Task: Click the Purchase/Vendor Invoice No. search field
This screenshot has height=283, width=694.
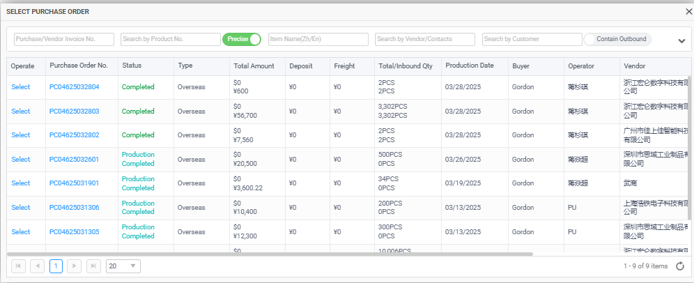Action: point(64,39)
